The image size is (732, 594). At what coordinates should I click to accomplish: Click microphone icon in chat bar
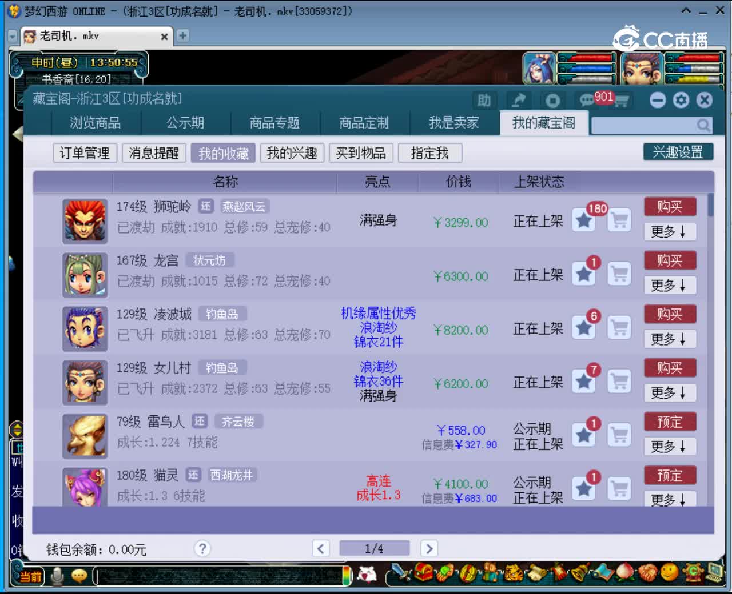pos(57,576)
